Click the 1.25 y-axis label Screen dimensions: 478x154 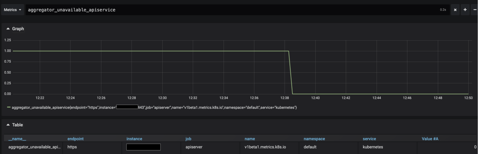pos(7,40)
